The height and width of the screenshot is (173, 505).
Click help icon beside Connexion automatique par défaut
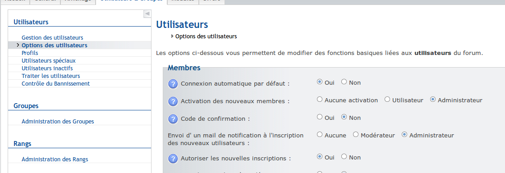coord(173,84)
